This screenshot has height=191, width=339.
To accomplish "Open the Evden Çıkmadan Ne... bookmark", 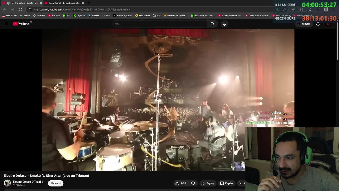I will coord(230,16).
